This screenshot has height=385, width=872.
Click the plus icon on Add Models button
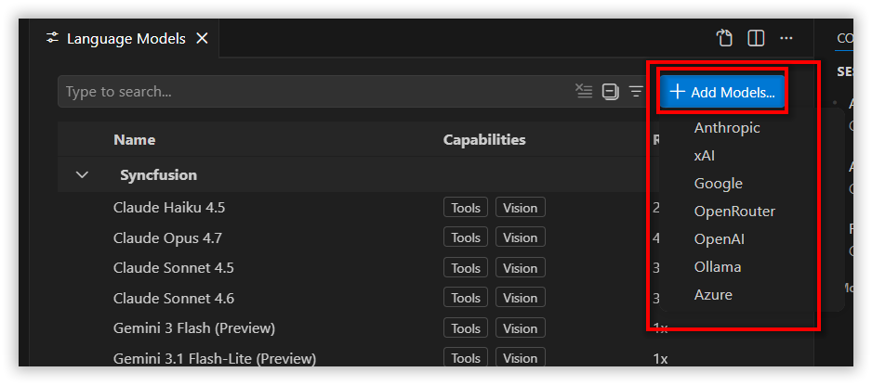tap(678, 92)
